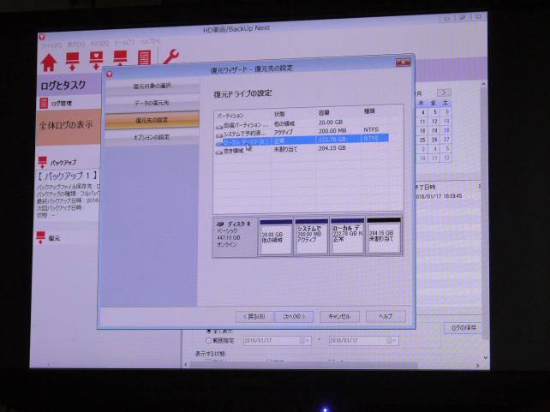Click the heart monitor backup toolbar icon
The height and width of the screenshot is (412, 550).
[96, 60]
